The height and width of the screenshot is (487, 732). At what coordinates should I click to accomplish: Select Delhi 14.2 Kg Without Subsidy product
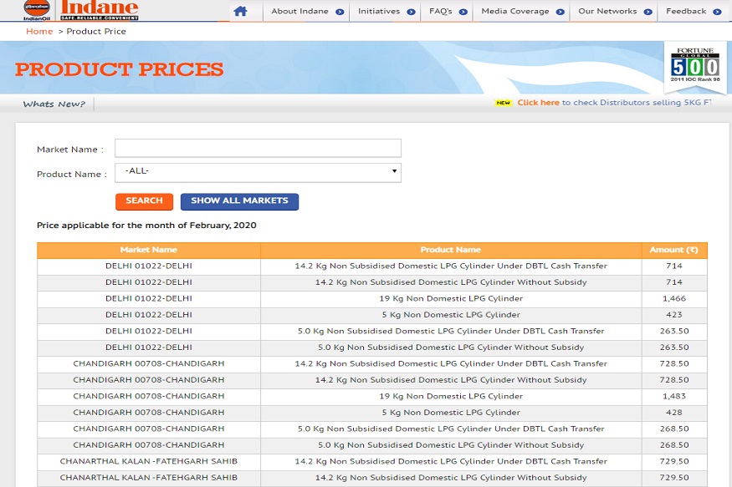pyautogui.click(x=451, y=282)
